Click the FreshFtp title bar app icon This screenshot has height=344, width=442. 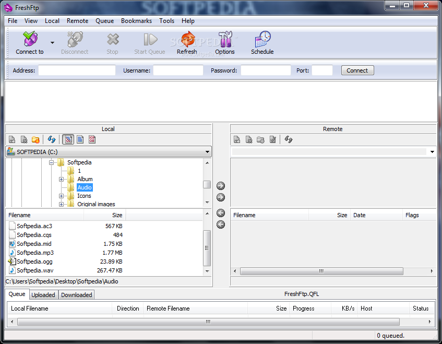[8, 8]
